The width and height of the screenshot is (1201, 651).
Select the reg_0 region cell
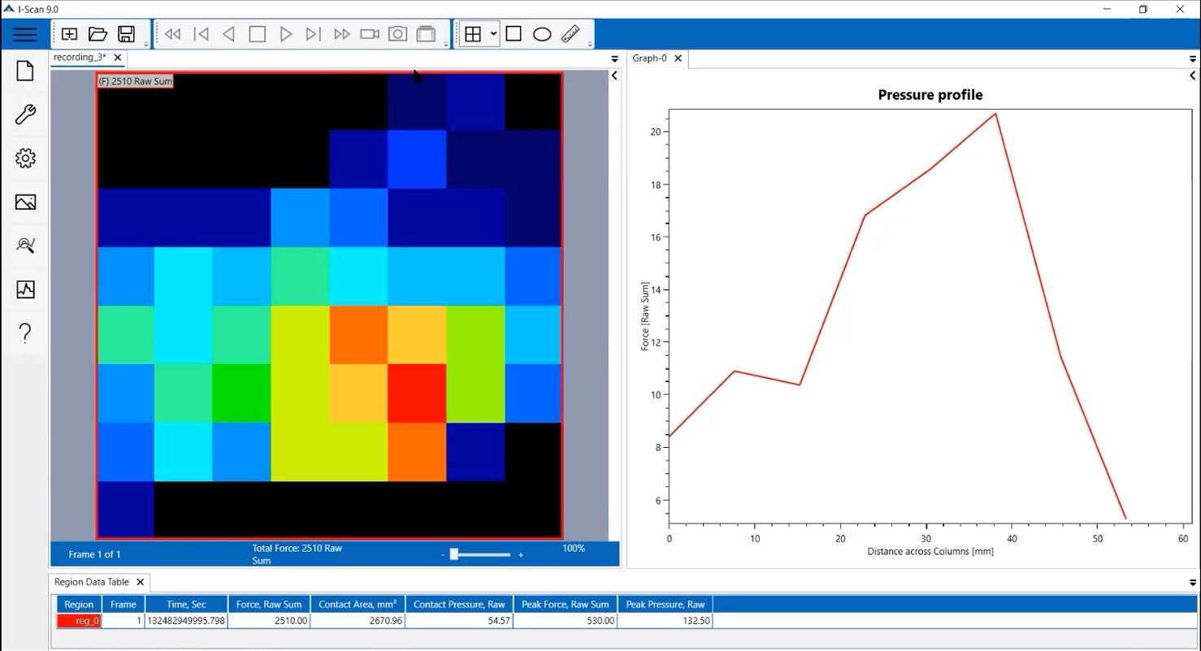coord(79,621)
